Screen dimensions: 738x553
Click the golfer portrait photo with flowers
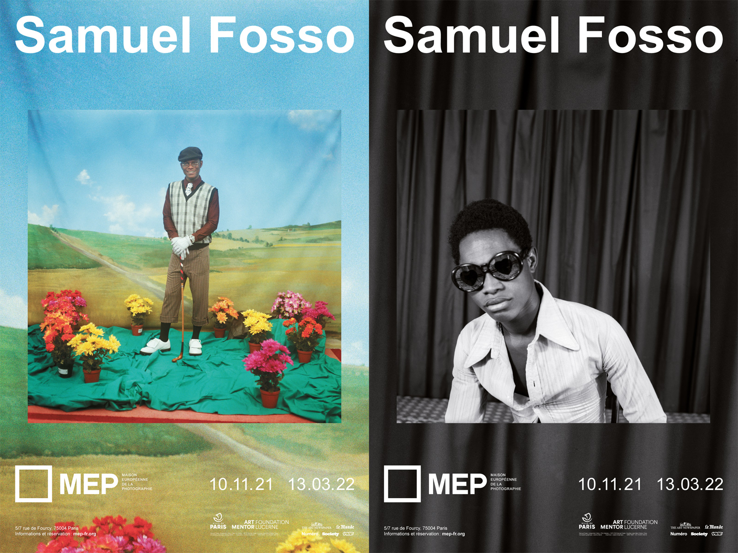(184, 266)
